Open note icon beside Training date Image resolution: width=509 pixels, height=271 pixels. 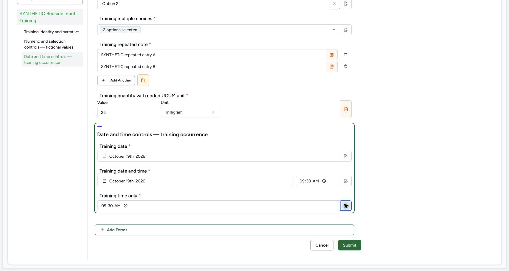coord(346,156)
